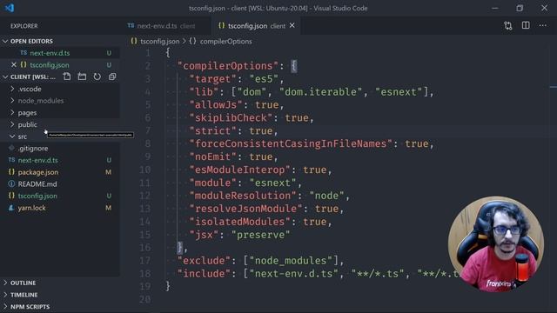Click the compilerOptions breadcrumb segment

(225, 41)
